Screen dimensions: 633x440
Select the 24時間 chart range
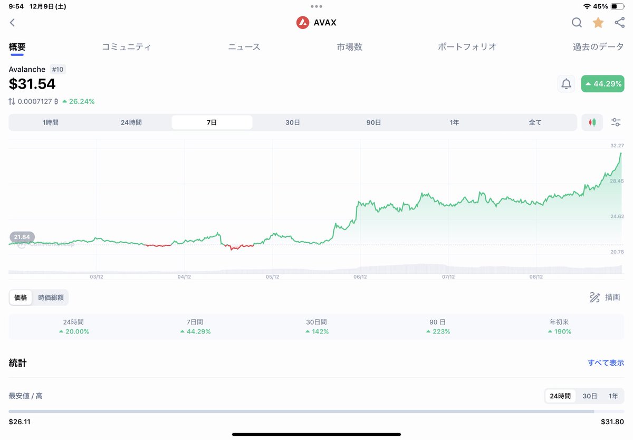click(131, 122)
